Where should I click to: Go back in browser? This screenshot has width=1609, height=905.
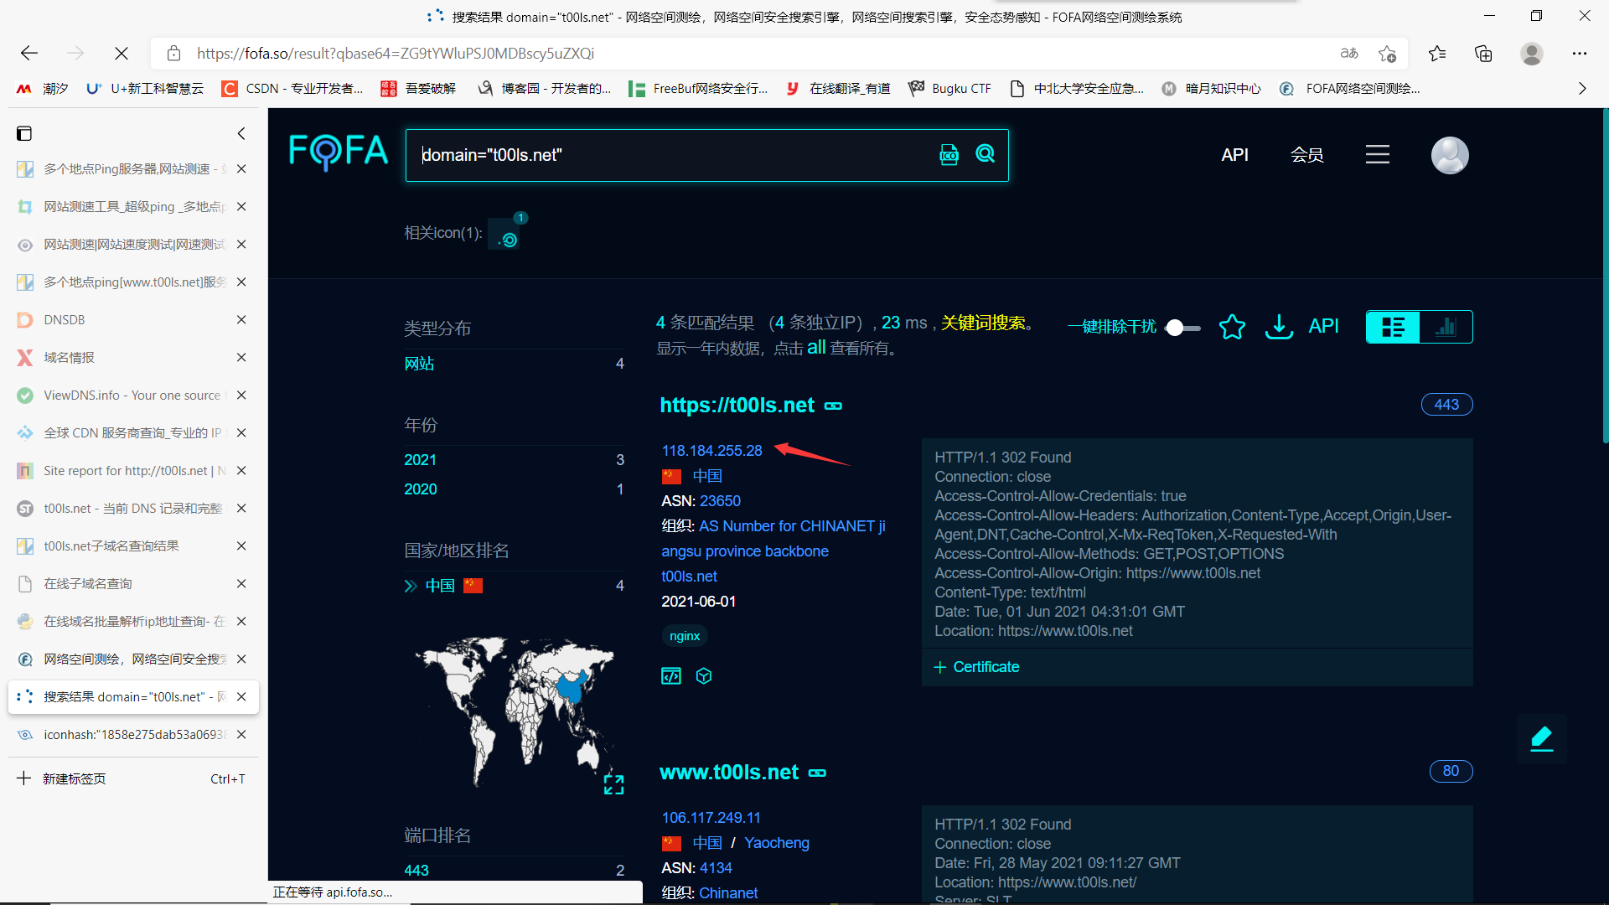29,54
